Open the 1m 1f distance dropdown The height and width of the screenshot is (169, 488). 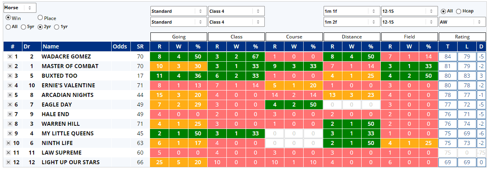point(351,11)
